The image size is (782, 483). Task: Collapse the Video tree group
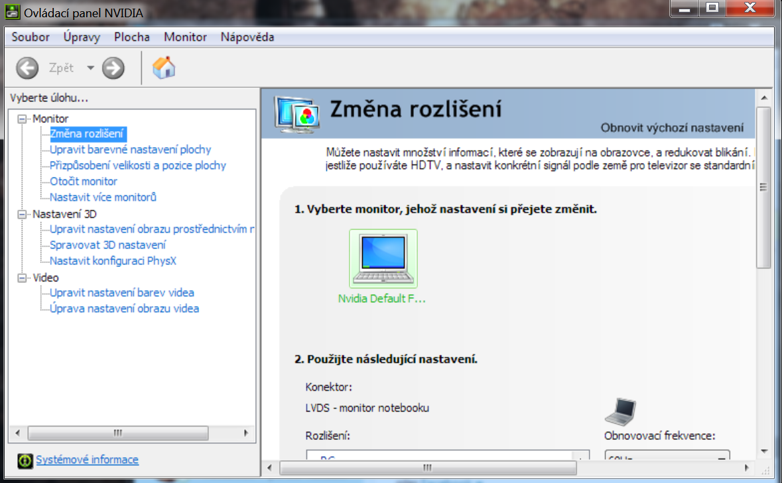pos(22,278)
